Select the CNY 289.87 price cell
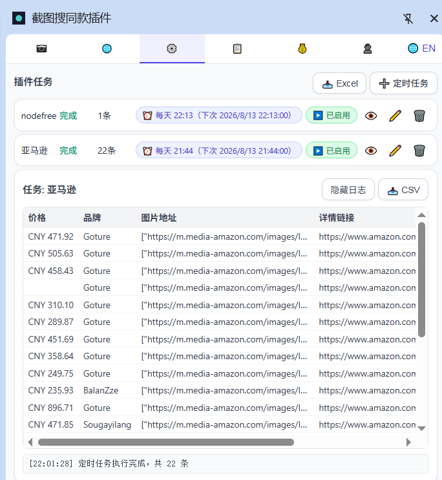This screenshot has height=480, width=442. [x=51, y=322]
